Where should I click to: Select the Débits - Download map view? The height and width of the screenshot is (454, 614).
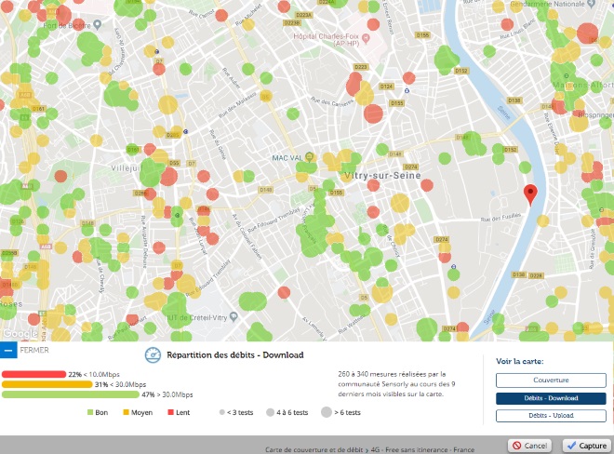tap(551, 398)
